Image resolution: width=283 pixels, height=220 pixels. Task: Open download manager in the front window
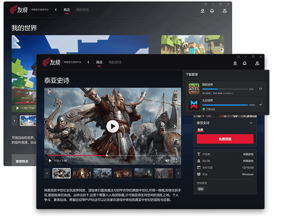(235, 63)
